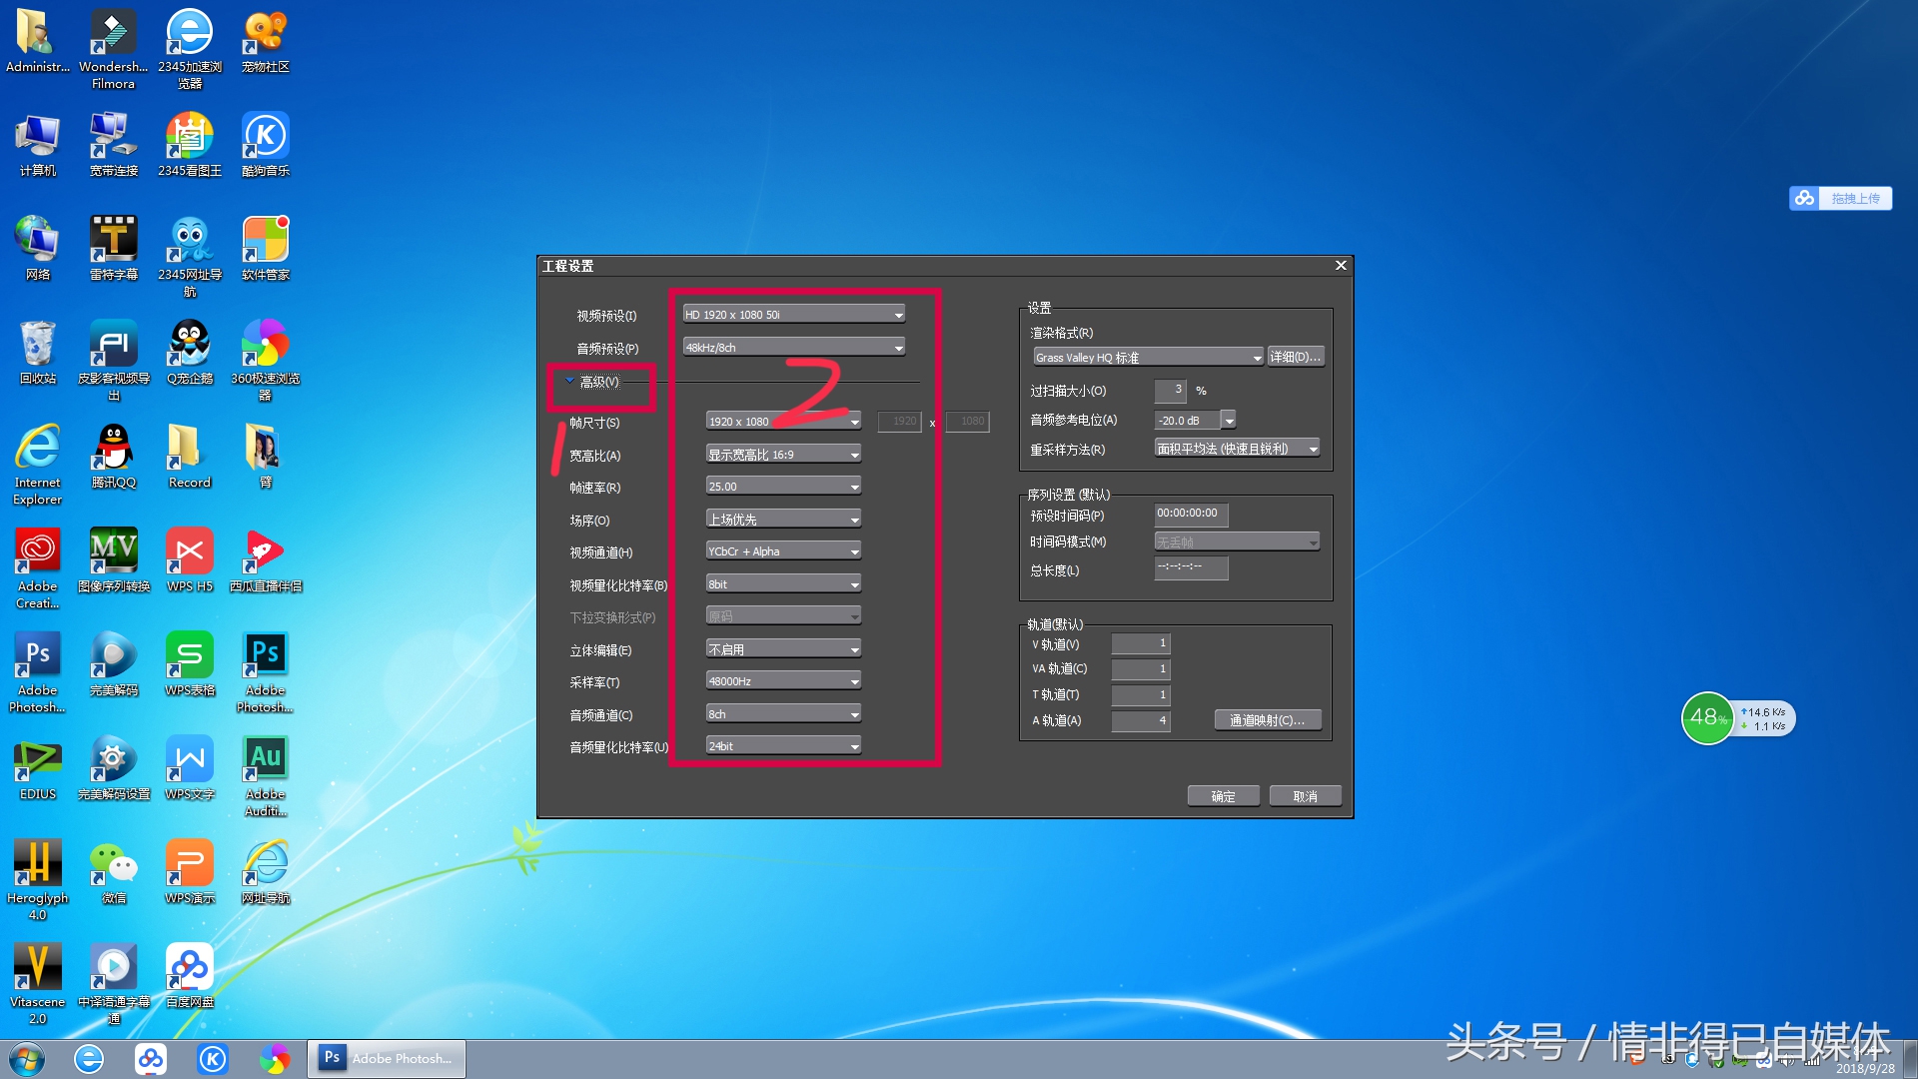Launch Wondershare Filmora

[113, 33]
